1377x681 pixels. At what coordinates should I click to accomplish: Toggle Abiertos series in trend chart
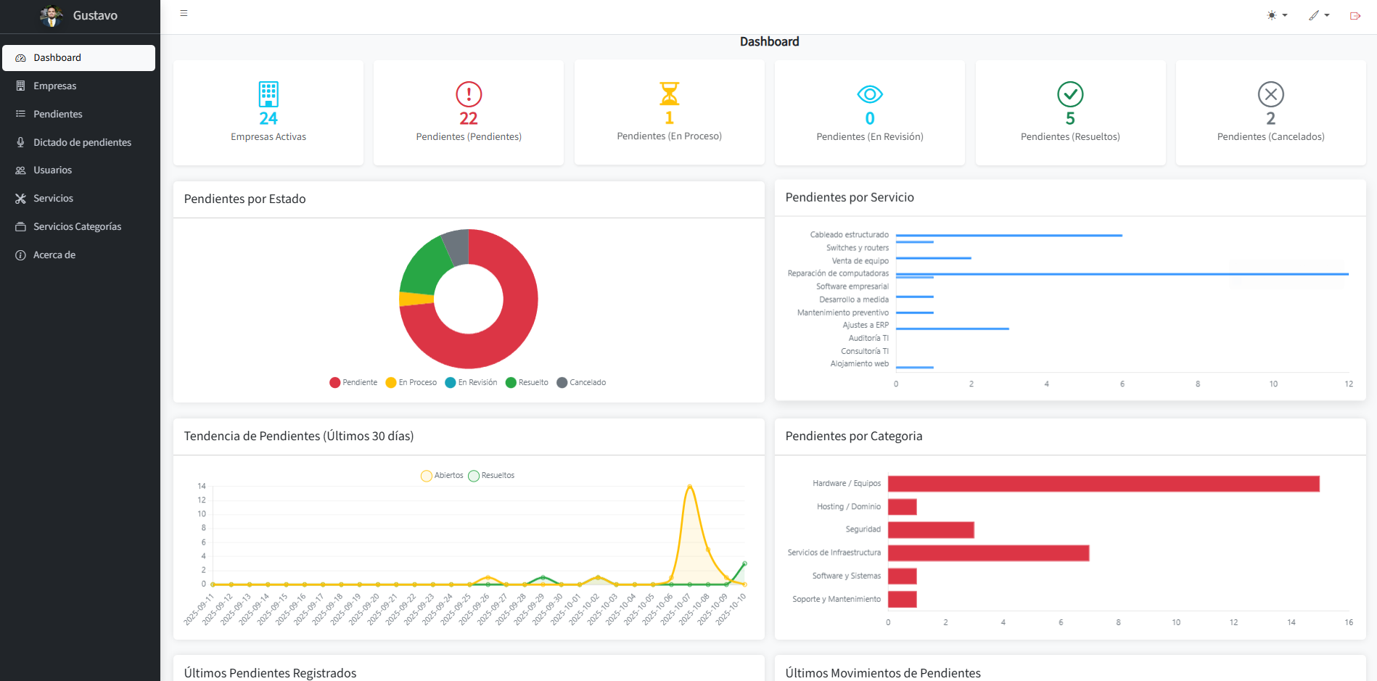(442, 476)
